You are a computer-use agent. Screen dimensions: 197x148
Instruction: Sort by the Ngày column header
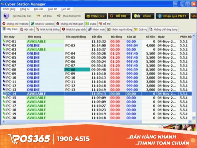pyautogui.click(x=167, y=37)
